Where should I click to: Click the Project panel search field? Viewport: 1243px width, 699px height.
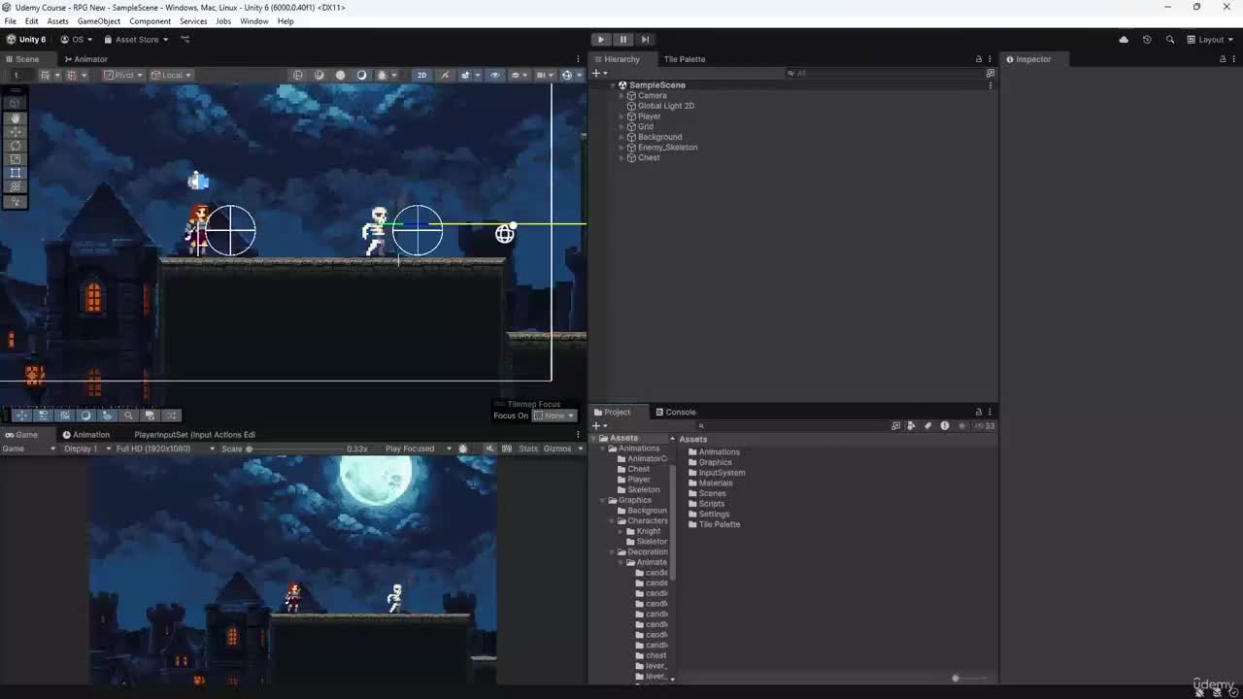[791, 425]
